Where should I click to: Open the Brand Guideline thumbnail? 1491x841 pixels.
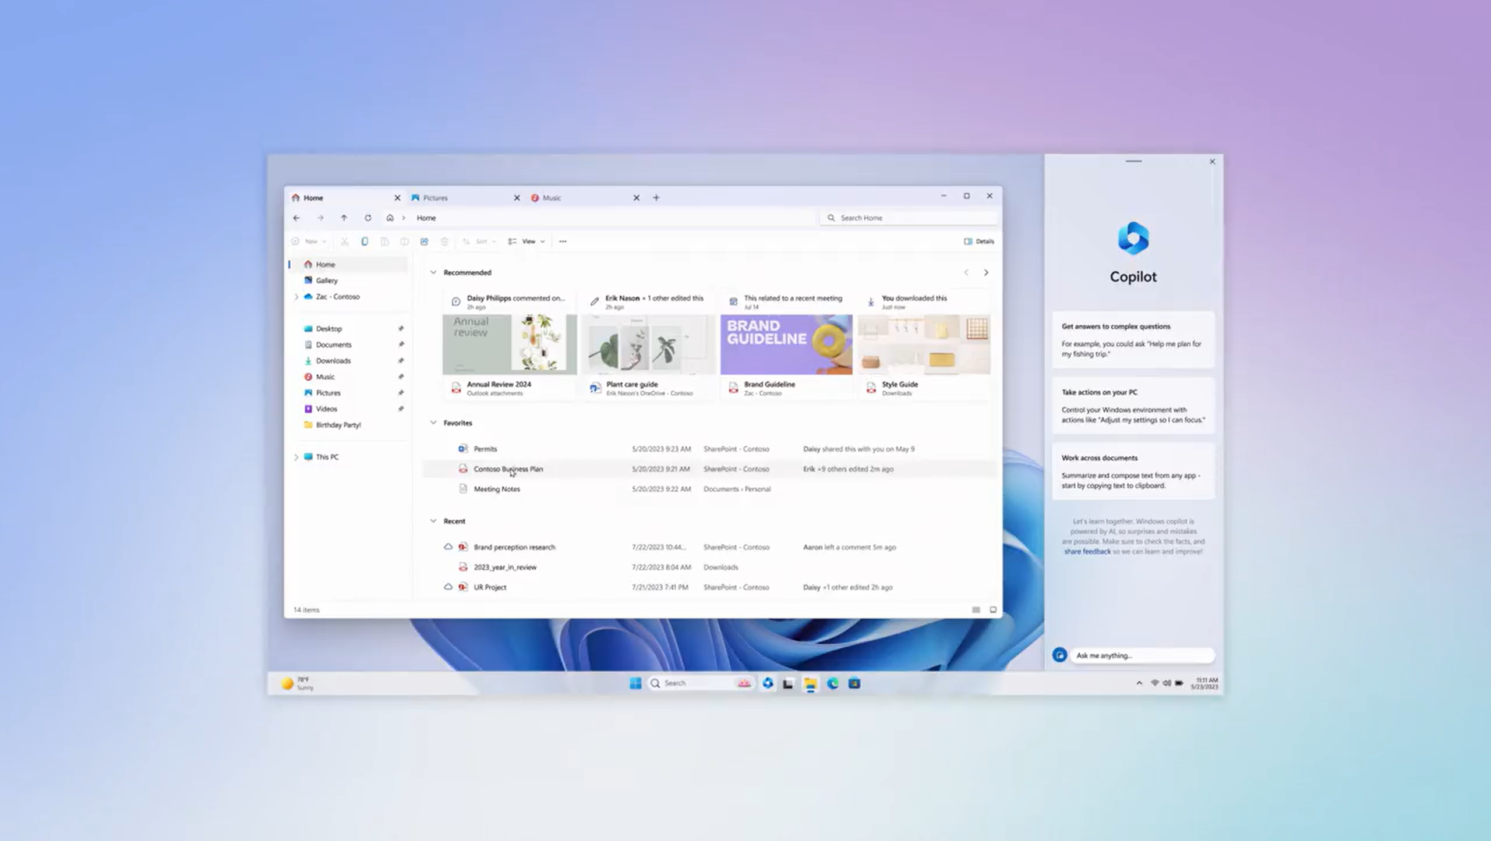(x=786, y=345)
